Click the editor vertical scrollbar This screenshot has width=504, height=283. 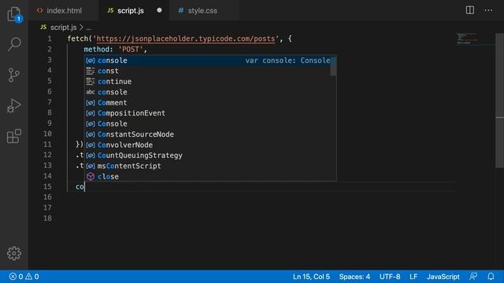[x=499, y=100]
